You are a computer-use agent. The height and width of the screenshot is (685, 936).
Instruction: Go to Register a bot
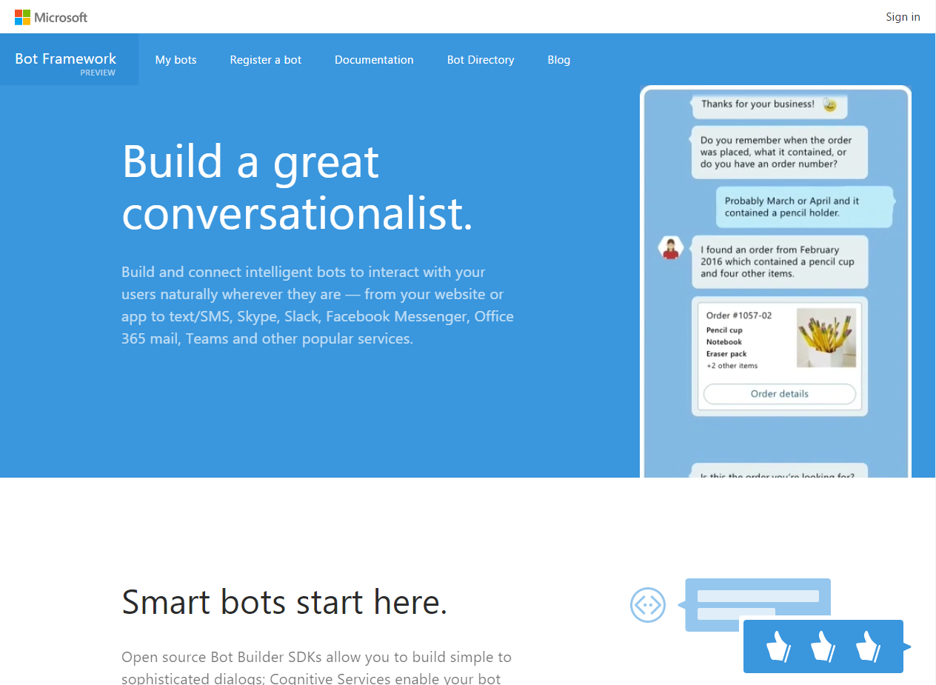tap(266, 59)
